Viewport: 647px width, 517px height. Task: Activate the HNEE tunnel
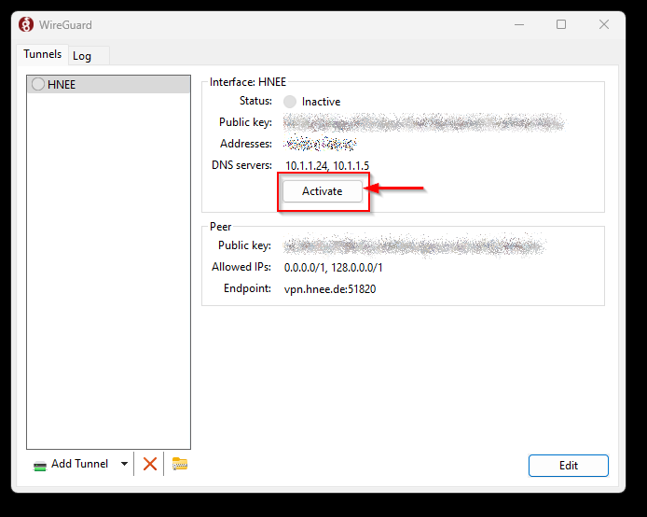pos(323,191)
